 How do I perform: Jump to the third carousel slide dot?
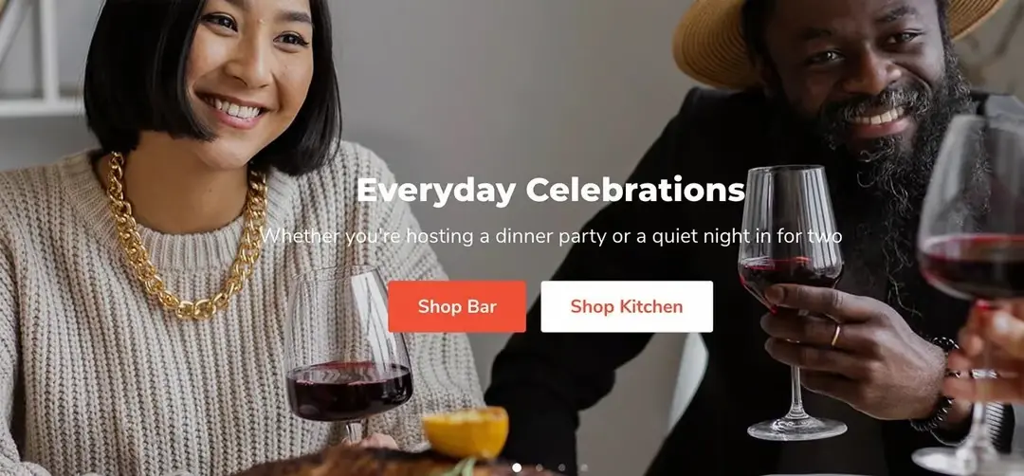click(561, 467)
